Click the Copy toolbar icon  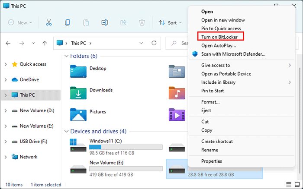tap(68, 22)
